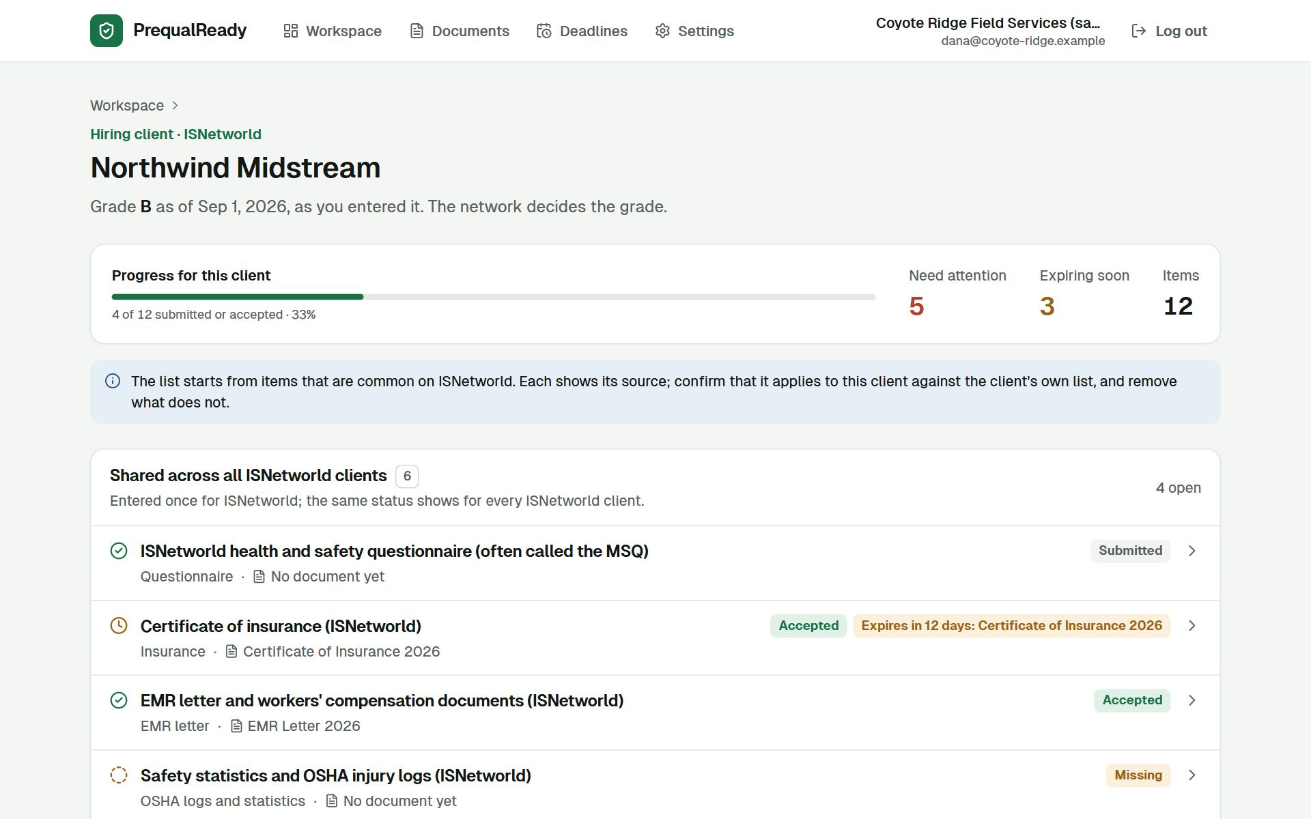Click the Certificate of Insurance 2026 document icon
Viewport: 1311px width, 819px height.
pyautogui.click(x=231, y=652)
